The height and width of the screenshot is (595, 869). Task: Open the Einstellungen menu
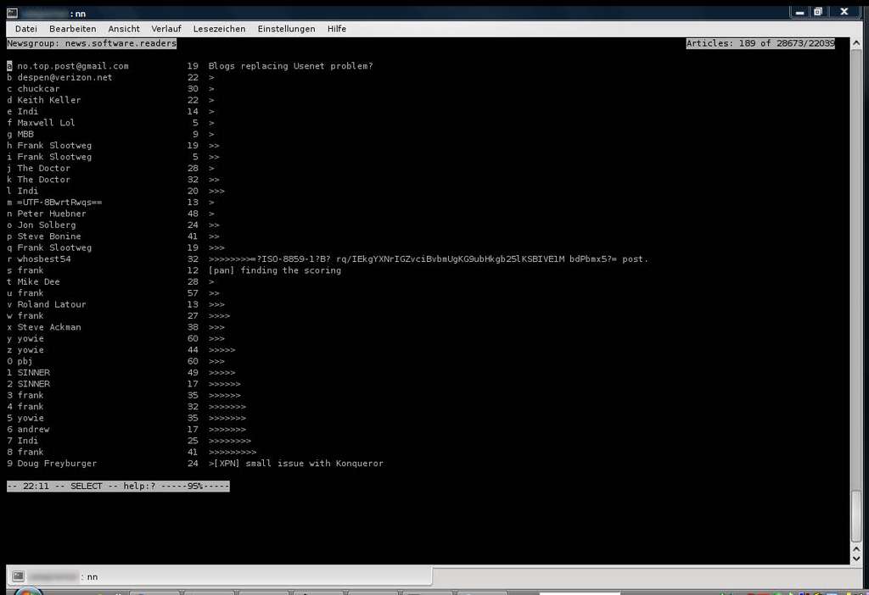[x=286, y=29]
